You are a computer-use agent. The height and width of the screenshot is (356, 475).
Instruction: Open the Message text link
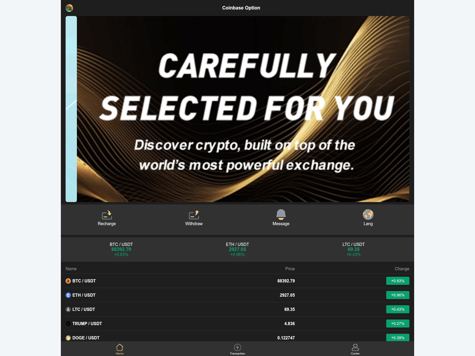tap(281, 224)
